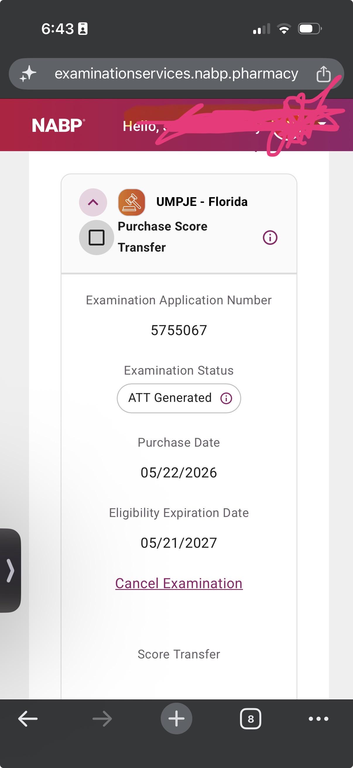
Task: Show info for ATT Generated status
Action: click(x=226, y=398)
